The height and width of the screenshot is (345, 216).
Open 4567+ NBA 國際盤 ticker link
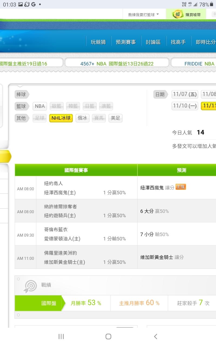117,64
